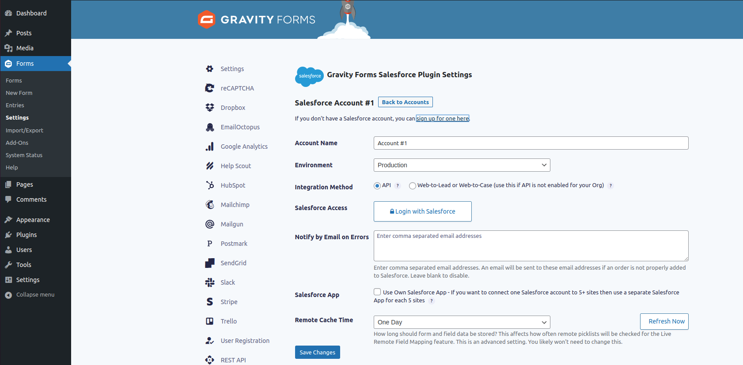
Task: Click the HubSpot icon
Action: click(x=210, y=185)
